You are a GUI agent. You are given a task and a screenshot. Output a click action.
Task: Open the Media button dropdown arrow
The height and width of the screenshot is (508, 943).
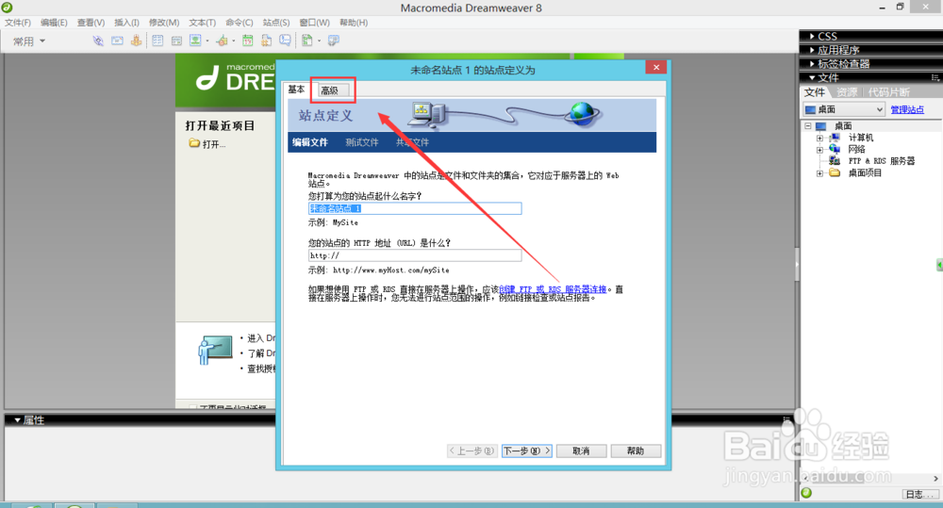point(233,41)
